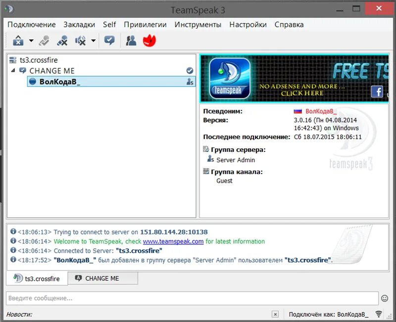Switch to the ts3.crossfire chat tab
The image size is (396, 322).
(x=37, y=278)
